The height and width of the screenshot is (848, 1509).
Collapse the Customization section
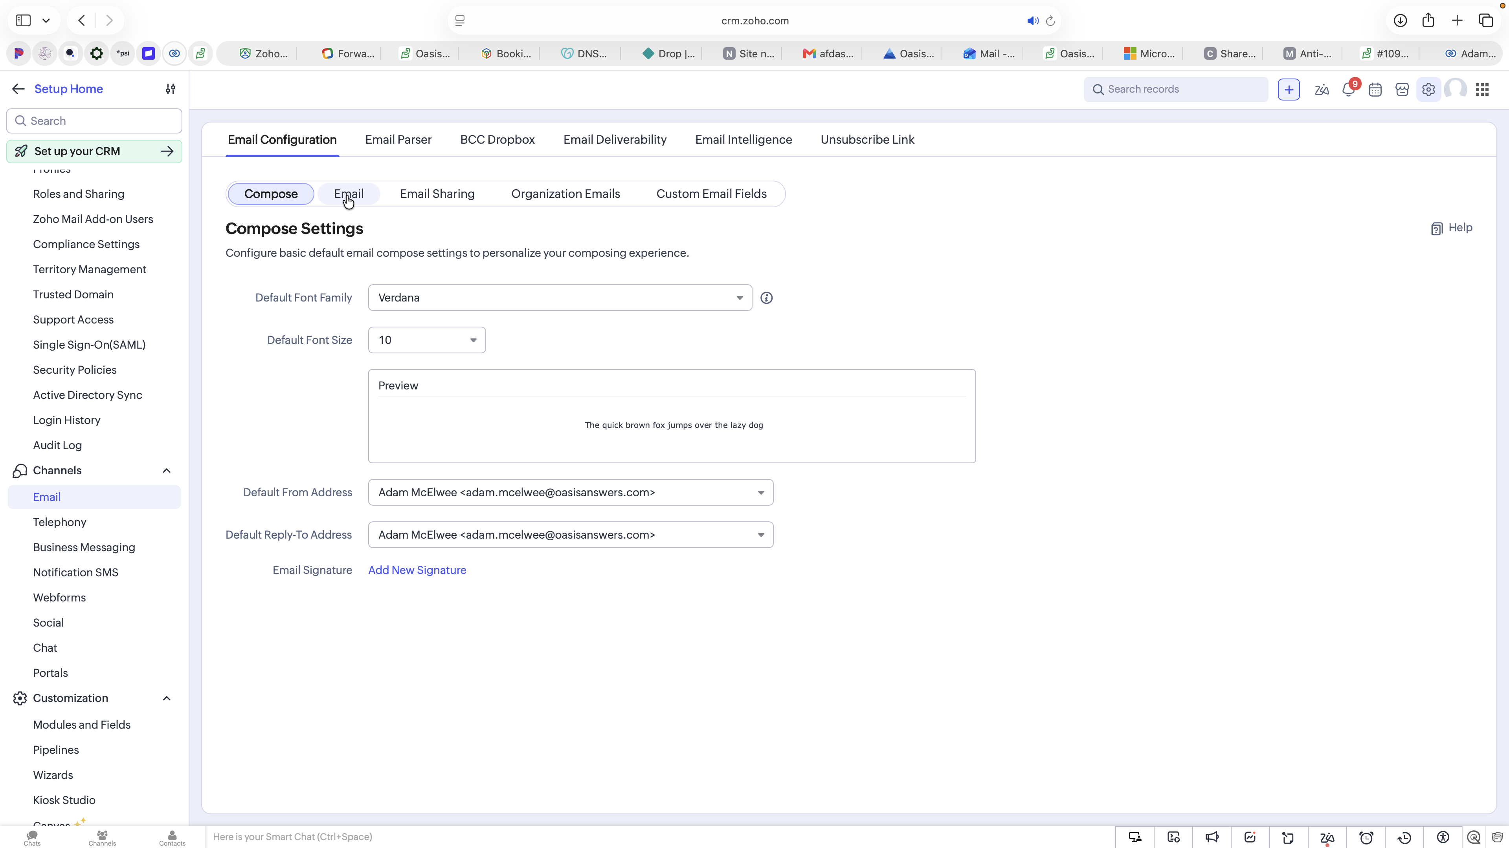coord(166,698)
